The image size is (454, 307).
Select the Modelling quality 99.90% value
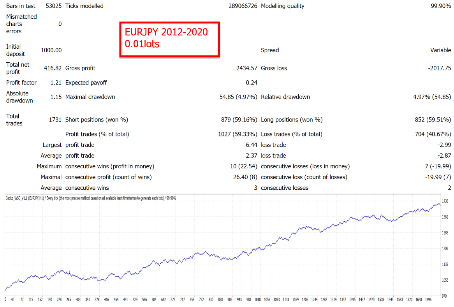coord(439,6)
